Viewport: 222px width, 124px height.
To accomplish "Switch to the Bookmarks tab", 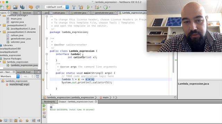I will (50, 102).
